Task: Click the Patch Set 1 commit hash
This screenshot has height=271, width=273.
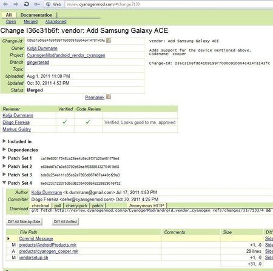Action: (80, 158)
